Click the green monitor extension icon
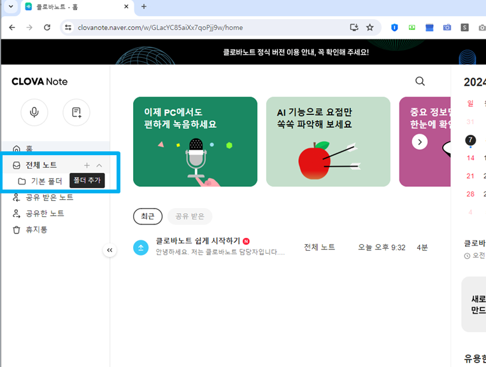Image resolution: width=486 pixels, height=367 pixels. pos(412,27)
